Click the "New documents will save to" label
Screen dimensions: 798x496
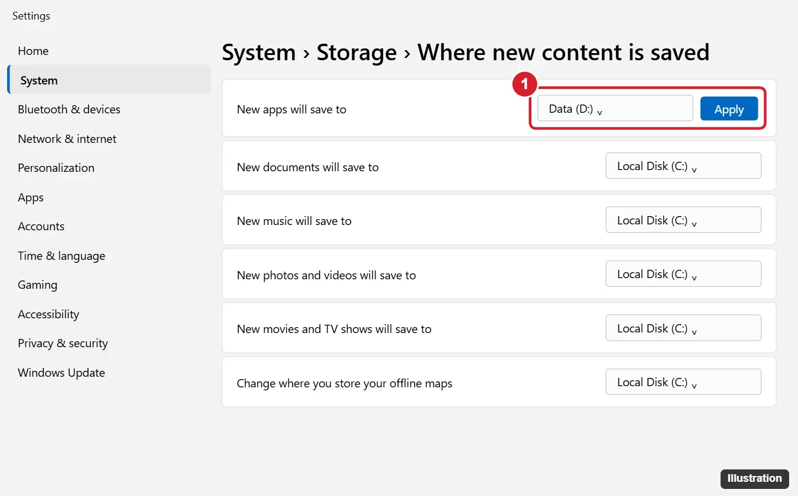[307, 167]
